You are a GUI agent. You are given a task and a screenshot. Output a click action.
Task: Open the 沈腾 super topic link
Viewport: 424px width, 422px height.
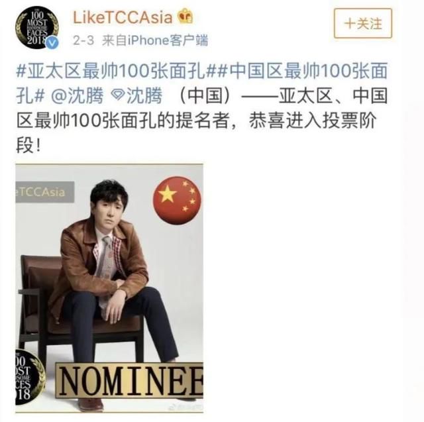tap(137, 95)
